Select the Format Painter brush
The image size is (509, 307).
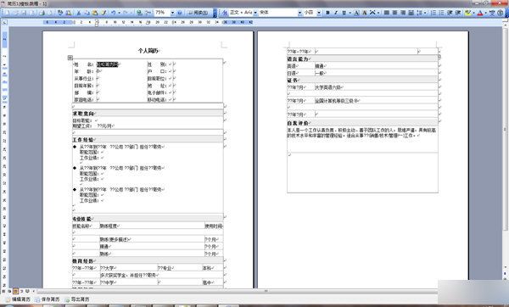pyautogui.click(x=103, y=13)
